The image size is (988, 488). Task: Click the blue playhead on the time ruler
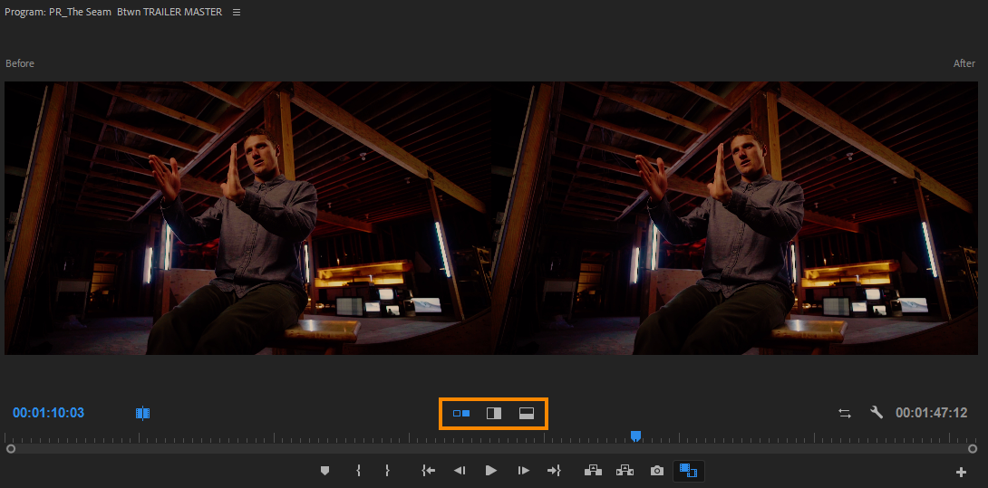635,435
